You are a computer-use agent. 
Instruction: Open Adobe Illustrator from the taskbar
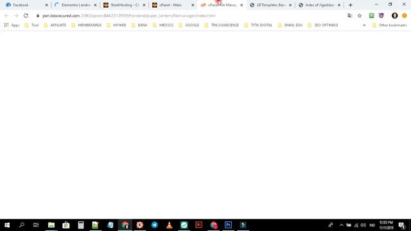click(x=198, y=225)
